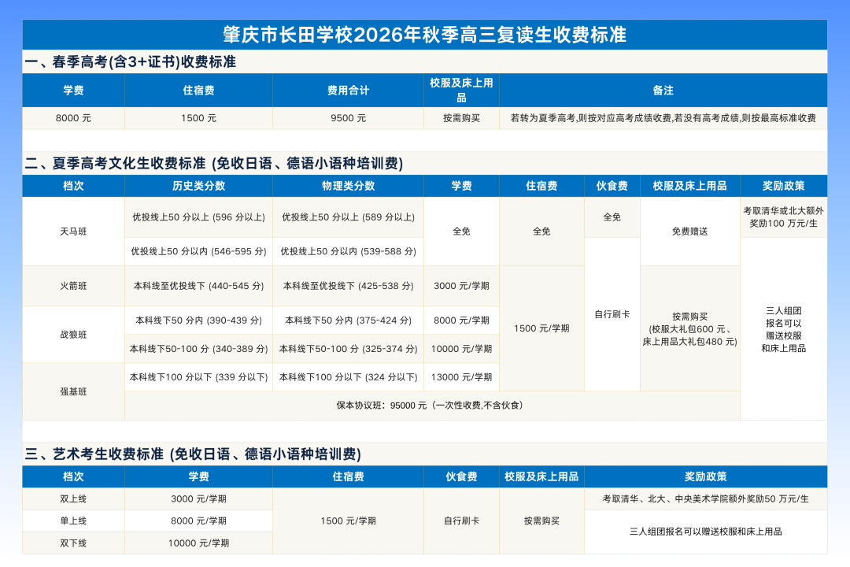850x567 pixels.
Task: Click cell 考取清华、北大、中央美术学院额外奖励50 万元/生
Action: coord(706,498)
